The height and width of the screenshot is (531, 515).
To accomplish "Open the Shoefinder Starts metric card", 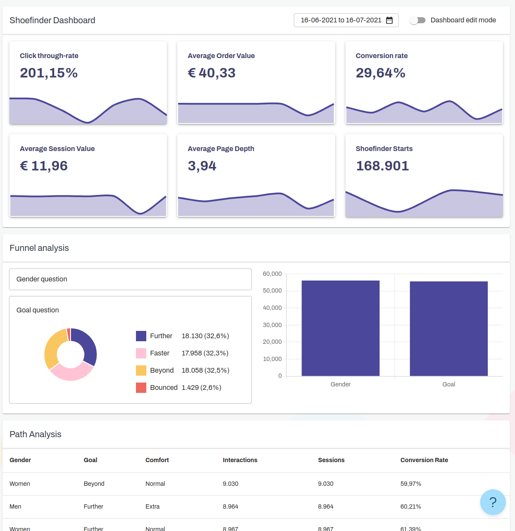I will tap(424, 176).
